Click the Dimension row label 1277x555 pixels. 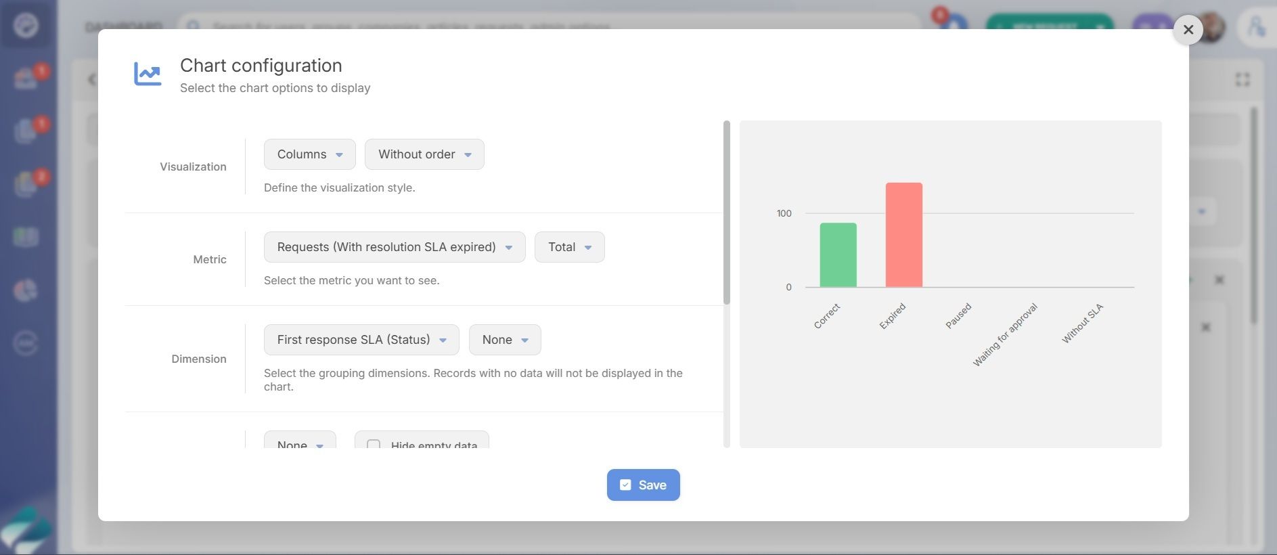coord(199,359)
